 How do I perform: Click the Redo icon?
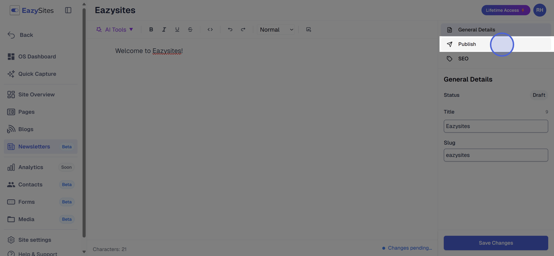point(243,30)
